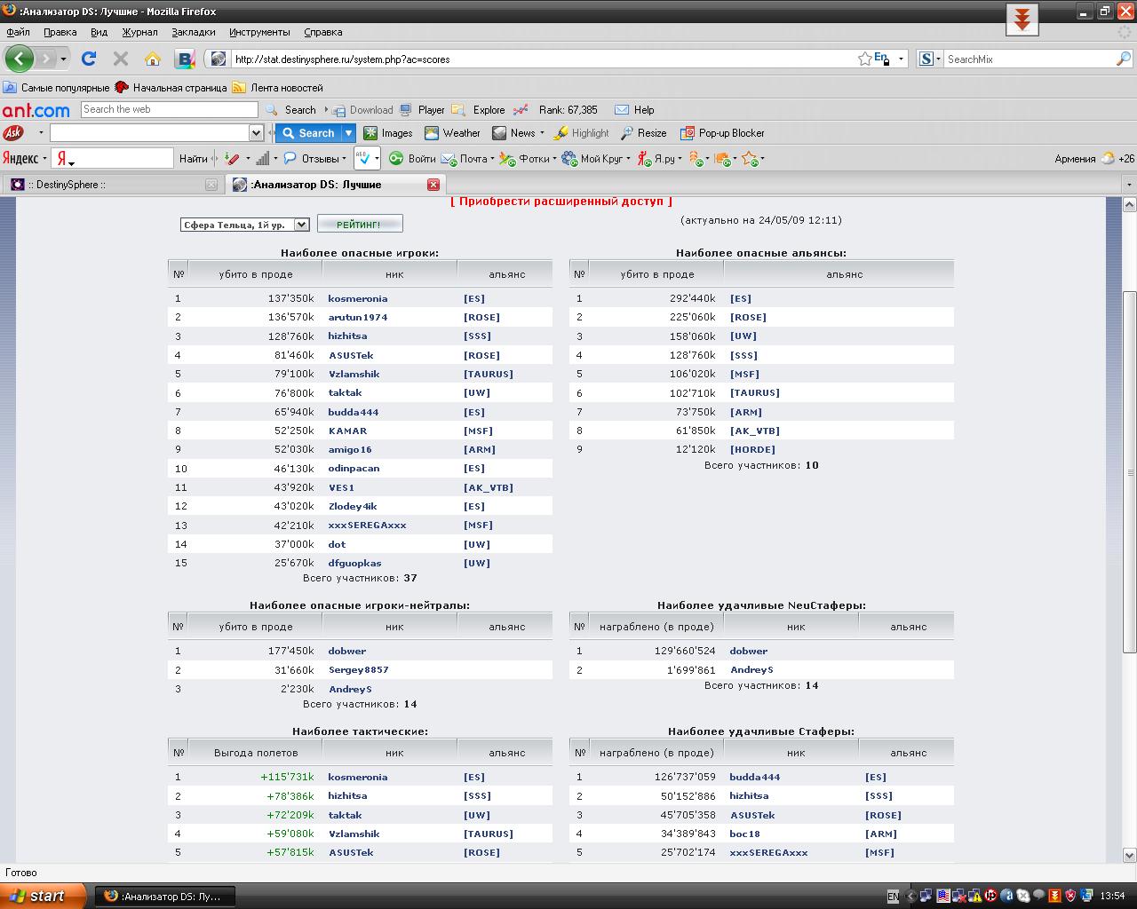The width and height of the screenshot is (1137, 909).
Task: Click Приобрести расширенный доступ link
Action: 561,202
